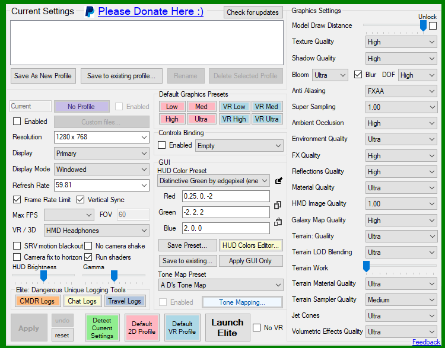Open Terrain Sampler Quality dropdown
This screenshot has width=445, height=348.
tap(401, 300)
